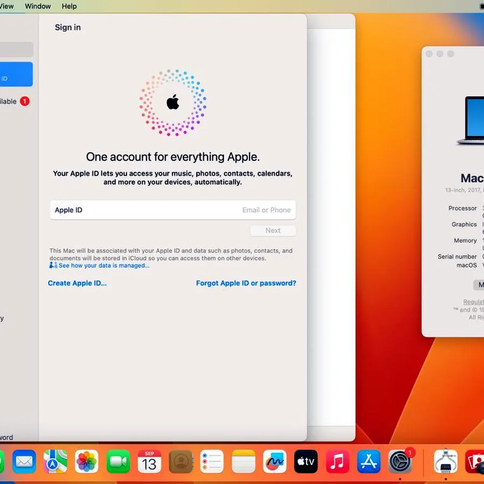Viewport: 484px width, 484px height.
Task: Click the sidebar search field
Action: 16,49
